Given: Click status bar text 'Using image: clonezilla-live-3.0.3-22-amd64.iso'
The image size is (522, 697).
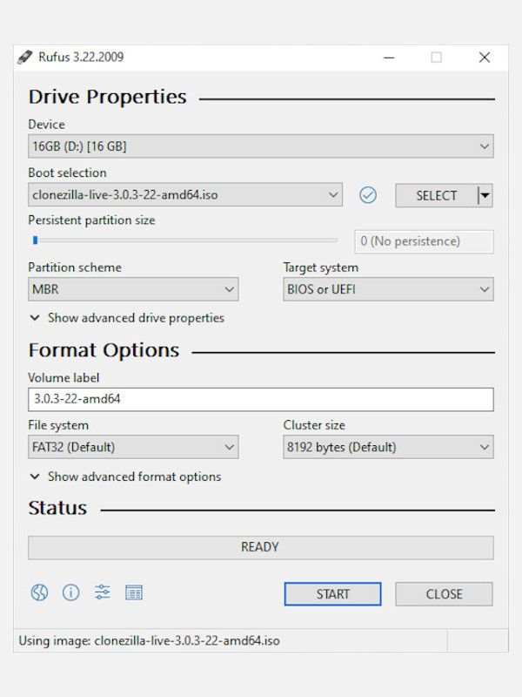Looking at the screenshot, I should pos(149,640).
